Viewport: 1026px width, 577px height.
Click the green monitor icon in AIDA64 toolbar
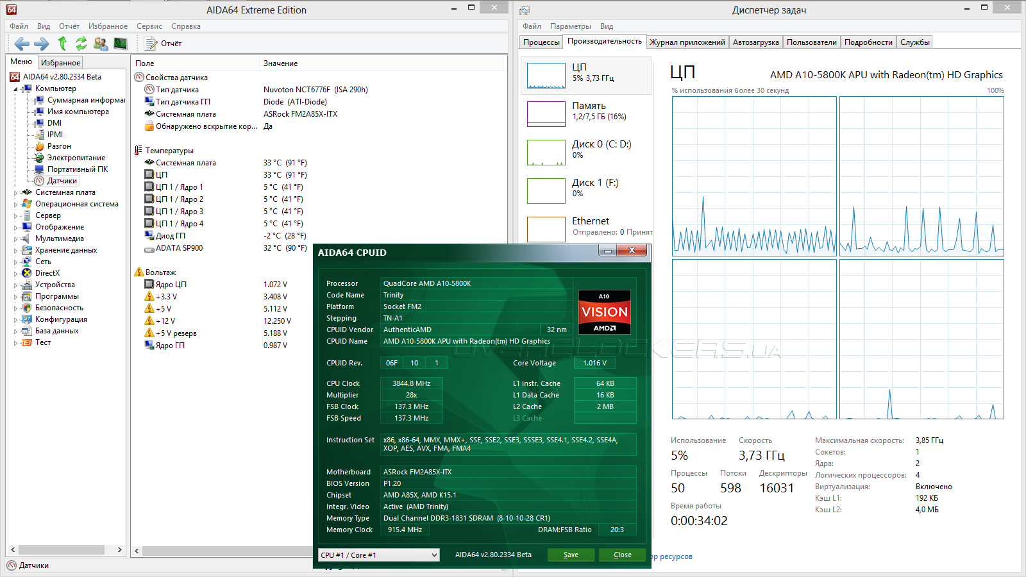[x=121, y=44]
